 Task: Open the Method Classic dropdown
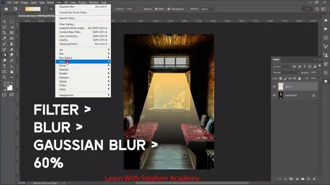tap(207, 9)
